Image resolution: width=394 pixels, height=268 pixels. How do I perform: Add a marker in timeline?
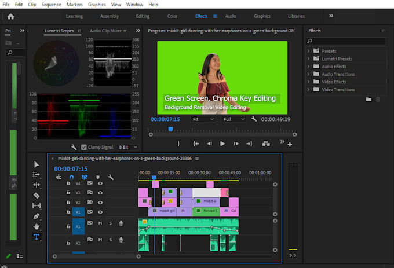click(98, 177)
